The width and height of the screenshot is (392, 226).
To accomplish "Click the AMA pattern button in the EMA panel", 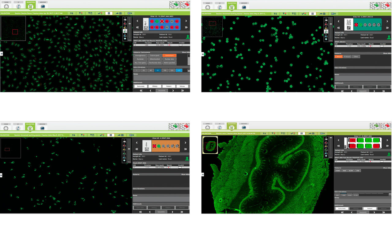I will 345,171.
